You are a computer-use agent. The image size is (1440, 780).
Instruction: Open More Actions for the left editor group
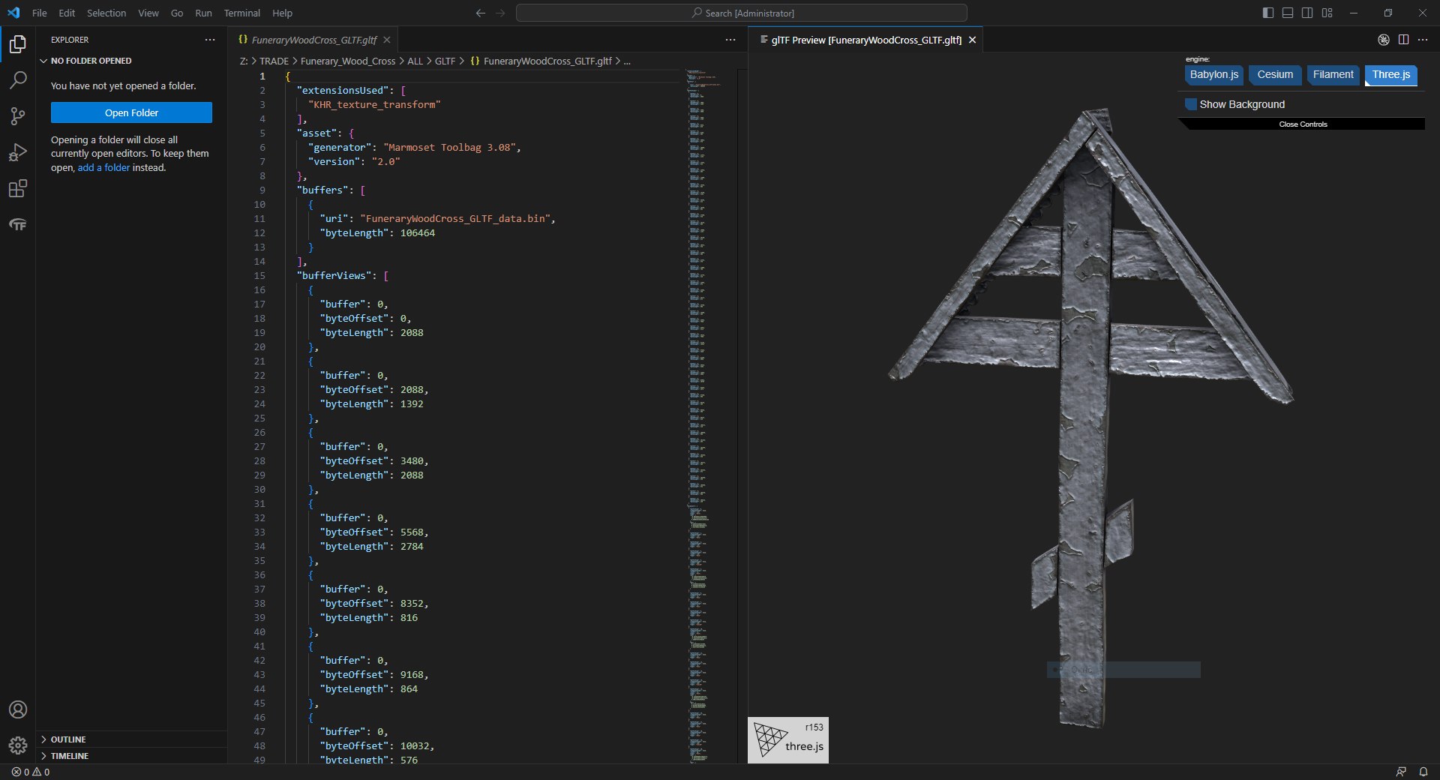(x=730, y=40)
